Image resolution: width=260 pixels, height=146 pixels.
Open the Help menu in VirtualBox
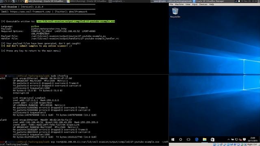pos(212,4)
